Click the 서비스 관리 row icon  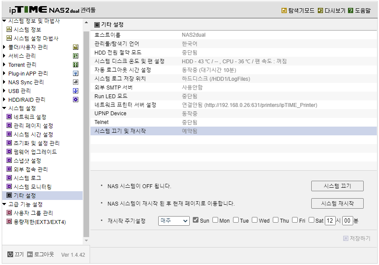[x=76, y=56]
